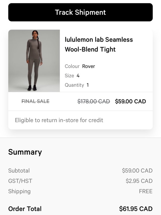Click the Summary heading
The height and width of the screenshot is (215, 161).
click(25, 152)
